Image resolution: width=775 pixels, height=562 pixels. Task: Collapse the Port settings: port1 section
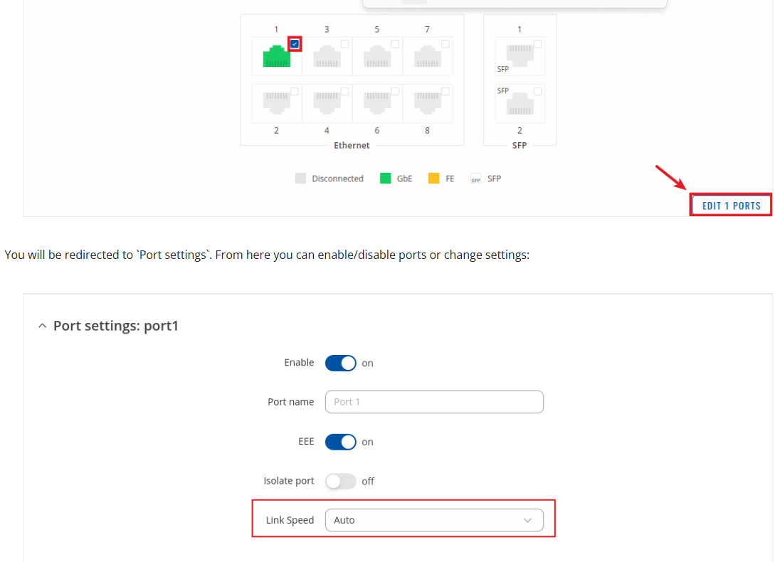(43, 326)
